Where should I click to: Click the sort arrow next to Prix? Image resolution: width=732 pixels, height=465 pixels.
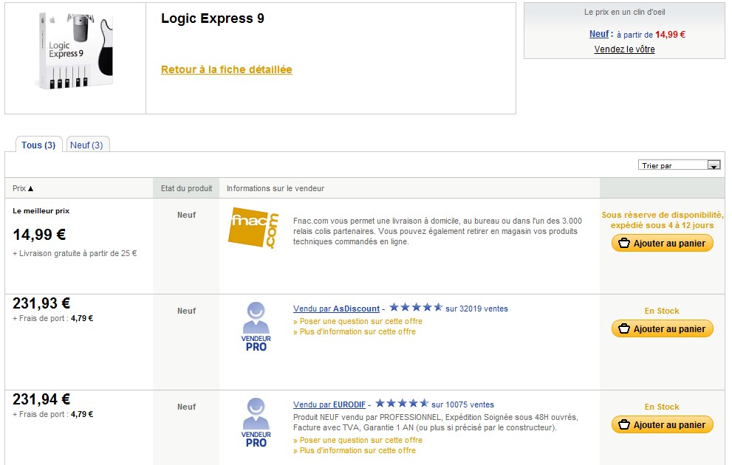click(31, 189)
